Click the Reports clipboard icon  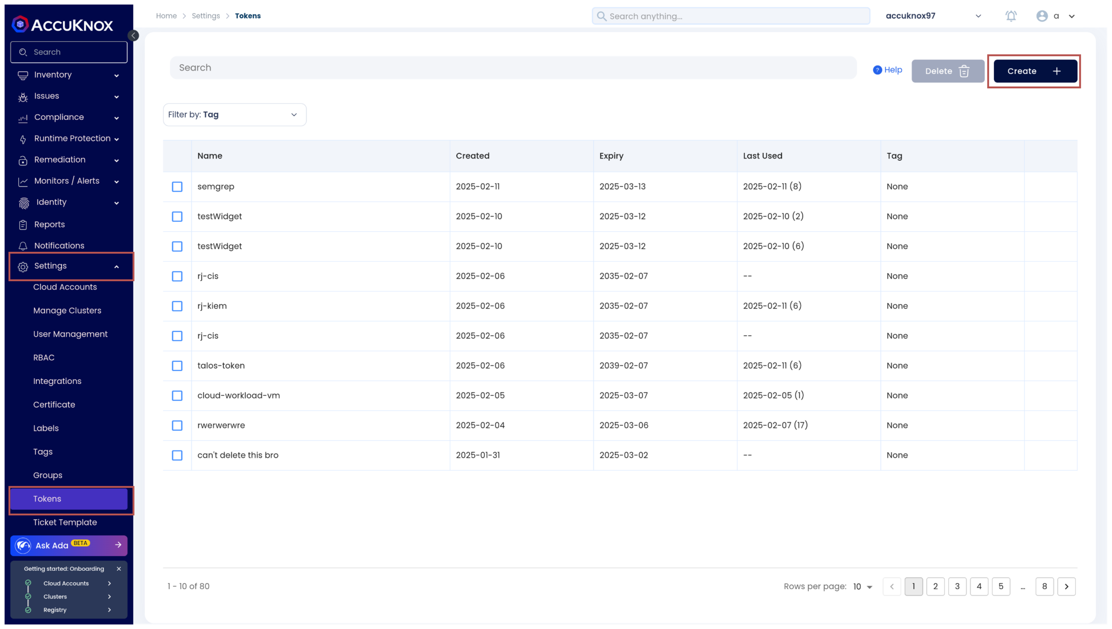tap(23, 225)
